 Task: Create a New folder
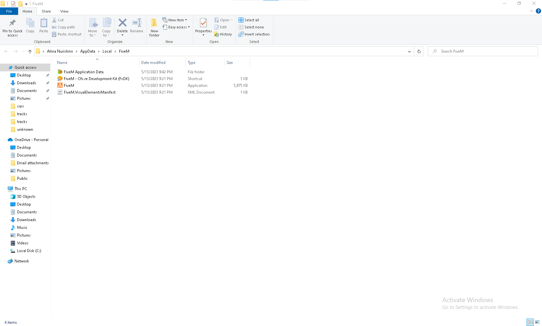[154, 27]
